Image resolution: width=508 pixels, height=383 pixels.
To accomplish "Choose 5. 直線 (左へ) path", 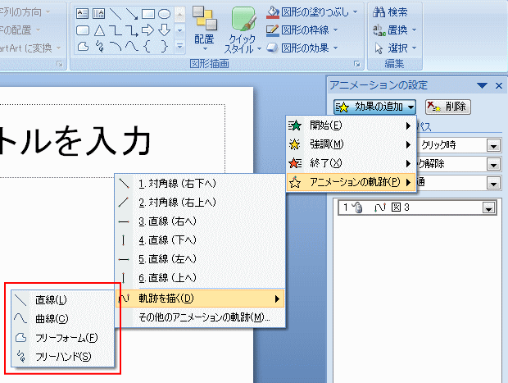I will click(200, 259).
